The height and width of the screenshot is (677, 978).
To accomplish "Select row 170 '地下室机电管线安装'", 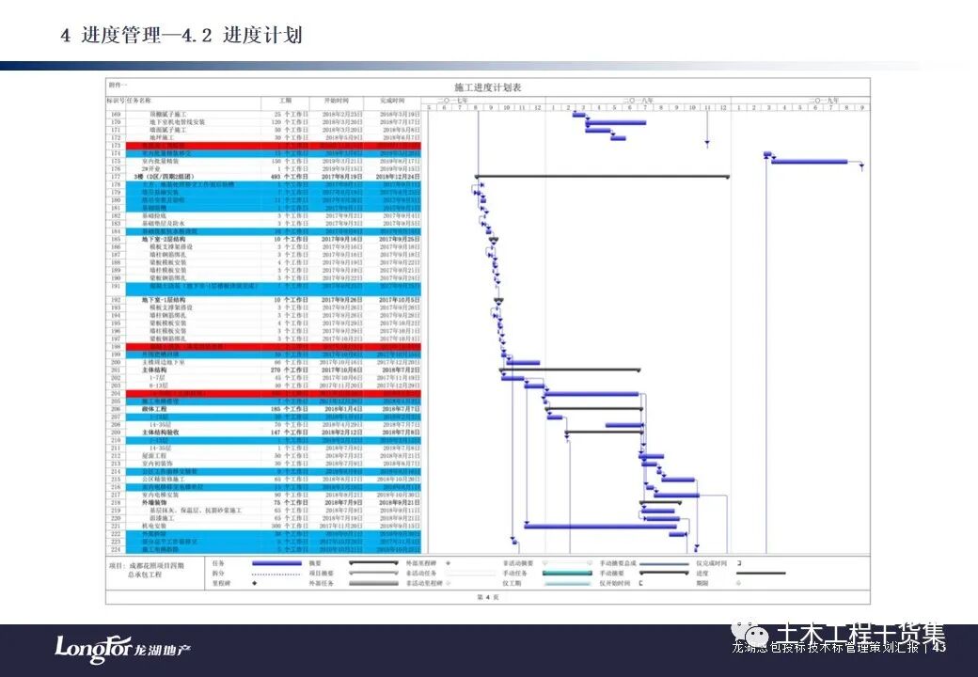I will coord(264,122).
